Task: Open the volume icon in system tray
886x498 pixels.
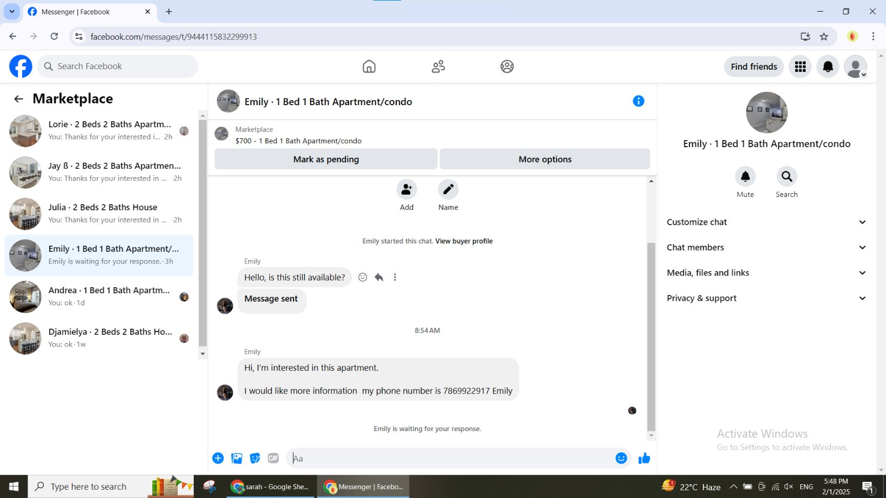Action: coord(789,487)
